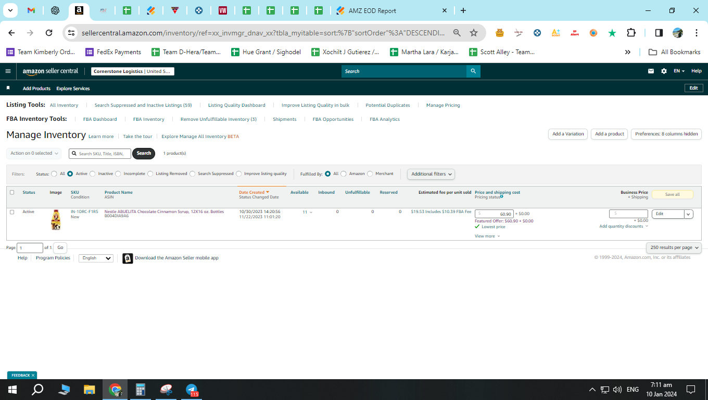
Task: Expand the Additional filters dropdown
Action: pos(431,174)
